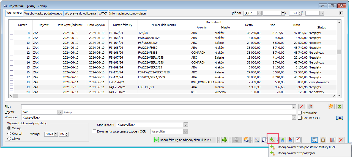
Task: Expand the arrow beside the OCR invoice button
Action: (x=219, y=140)
